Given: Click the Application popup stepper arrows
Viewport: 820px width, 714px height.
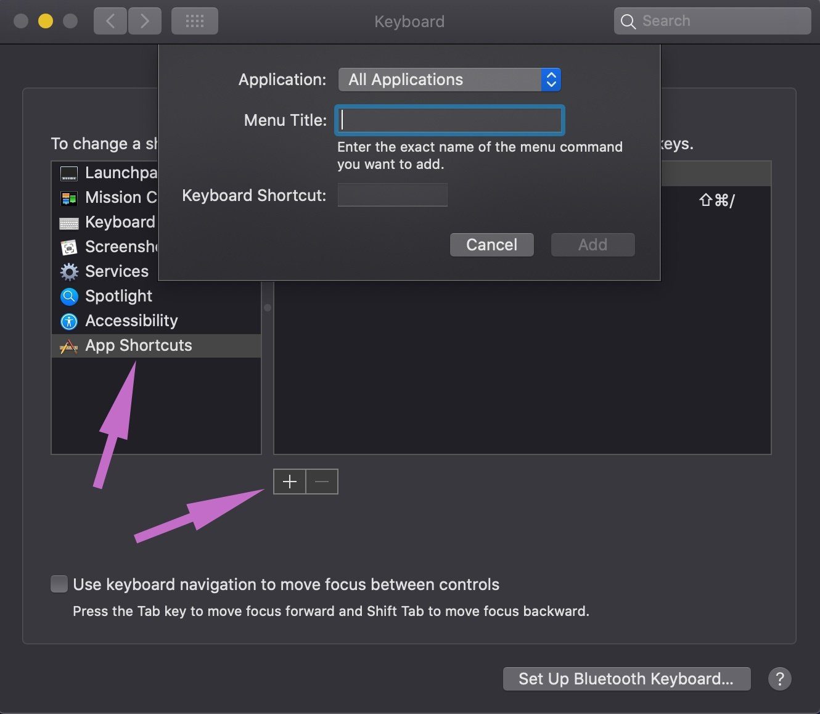Looking at the screenshot, I should click(x=551, y=80).
